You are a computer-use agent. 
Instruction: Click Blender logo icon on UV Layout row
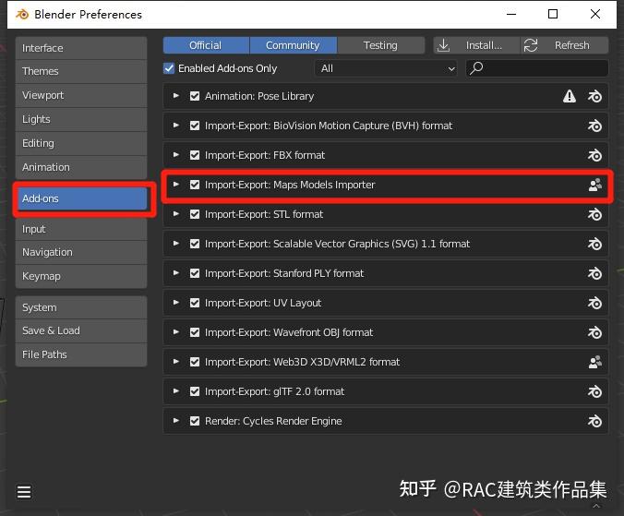pos(595,303)
